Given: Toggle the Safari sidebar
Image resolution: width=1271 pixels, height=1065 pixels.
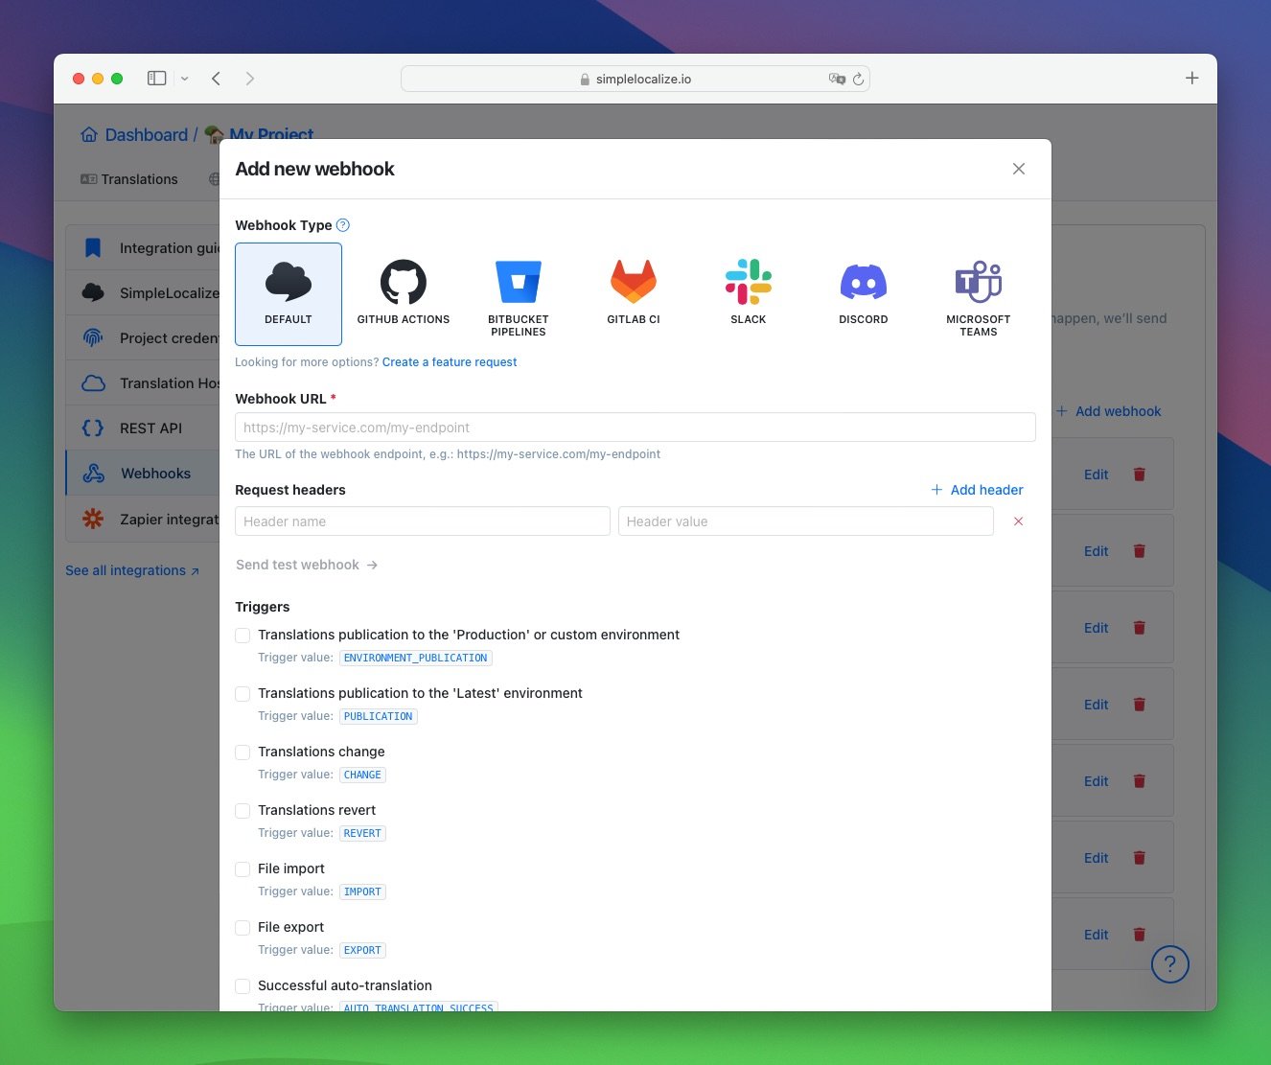Looking at the screenshot, I should click(156, 79).
